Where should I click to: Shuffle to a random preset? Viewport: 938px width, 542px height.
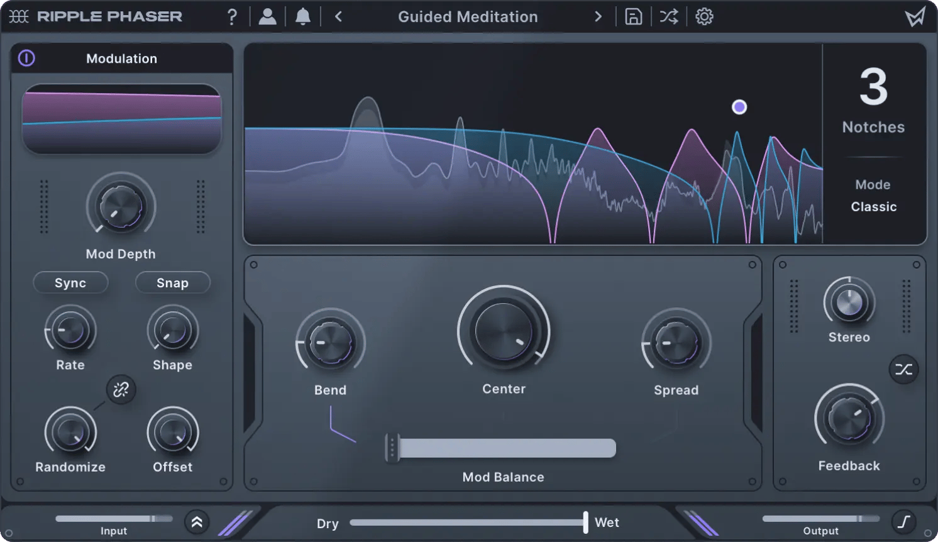pyautogui.click(x=669, y=17)
